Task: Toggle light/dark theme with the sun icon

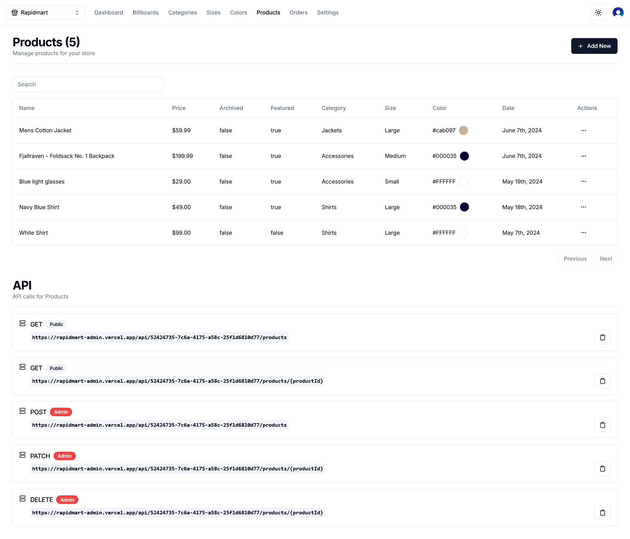Action: coord(598,12)
